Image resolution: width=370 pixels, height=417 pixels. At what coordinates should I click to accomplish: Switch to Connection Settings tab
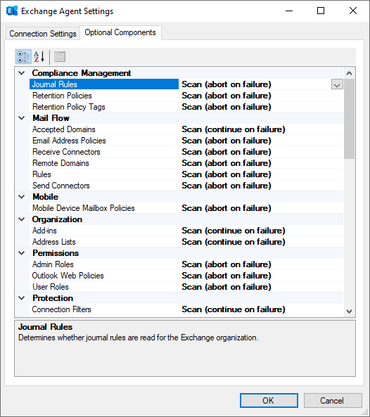(43, 34)
